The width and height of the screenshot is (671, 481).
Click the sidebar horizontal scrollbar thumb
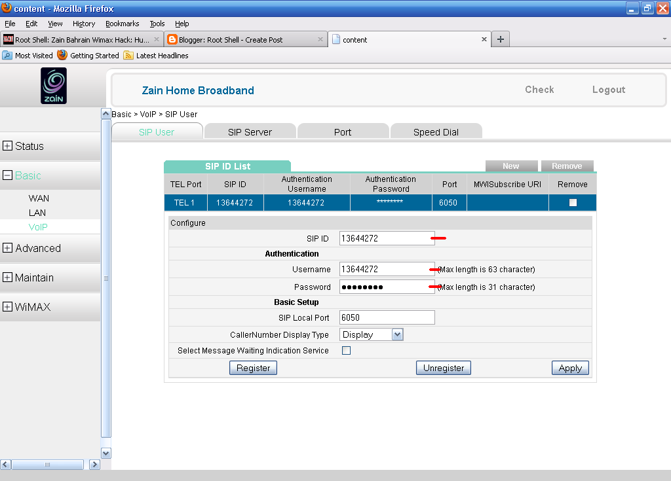47,465
